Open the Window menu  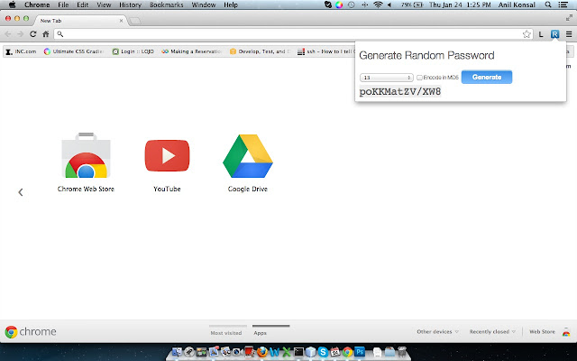click(x=204, y=5)
